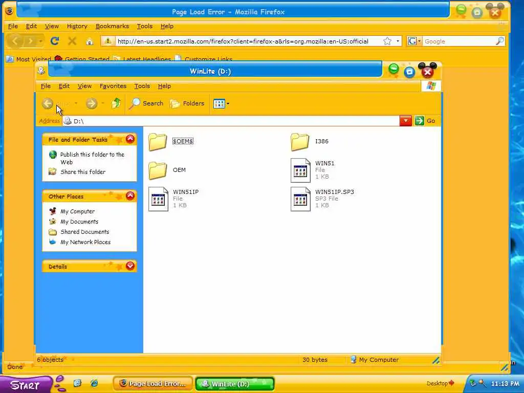
Task: Open the Most Visited bookmarks button
Action: 29,59
